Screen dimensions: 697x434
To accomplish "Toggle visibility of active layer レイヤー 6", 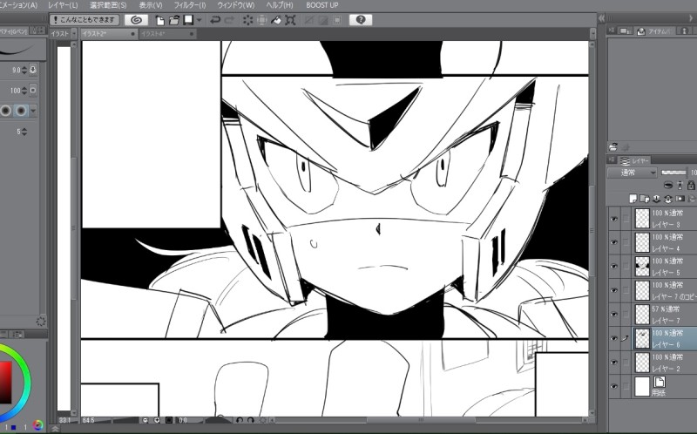I will pos(614,338).
